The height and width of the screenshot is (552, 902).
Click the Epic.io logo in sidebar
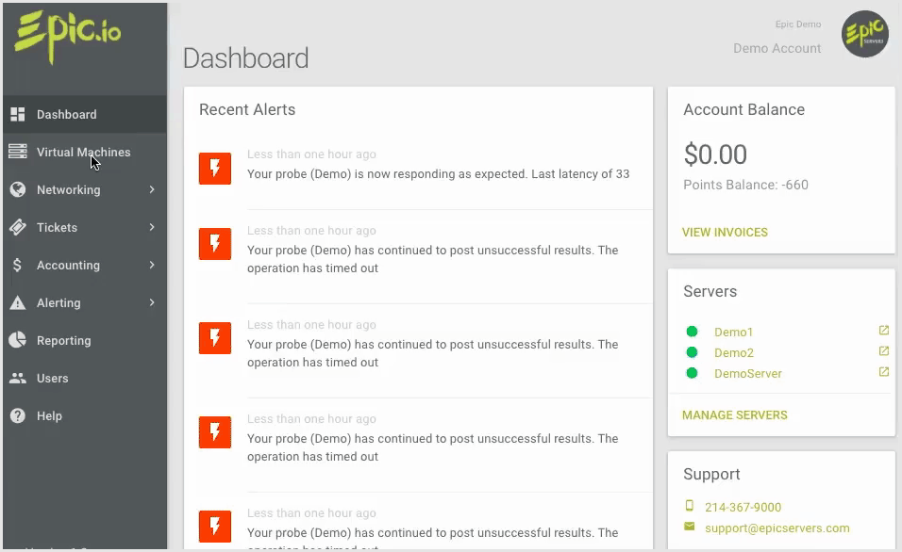pos(67,36)
